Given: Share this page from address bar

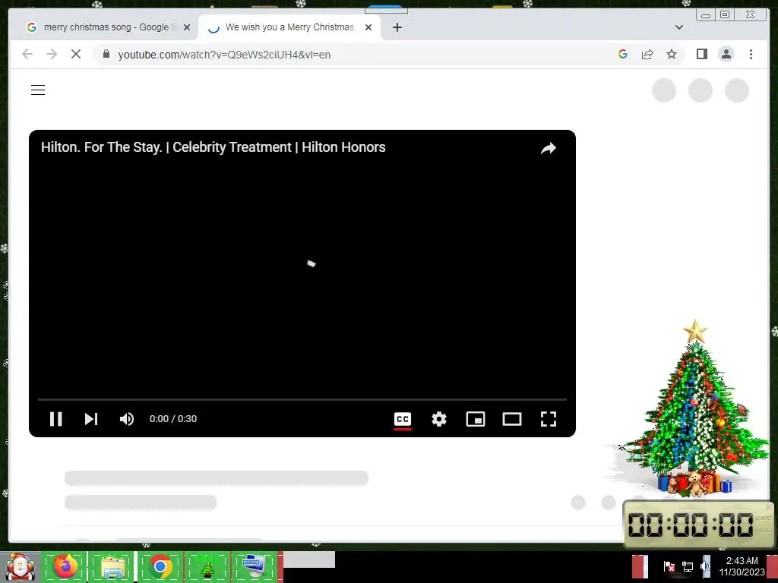Looking at the screenshot, I should tap(647, 54).
